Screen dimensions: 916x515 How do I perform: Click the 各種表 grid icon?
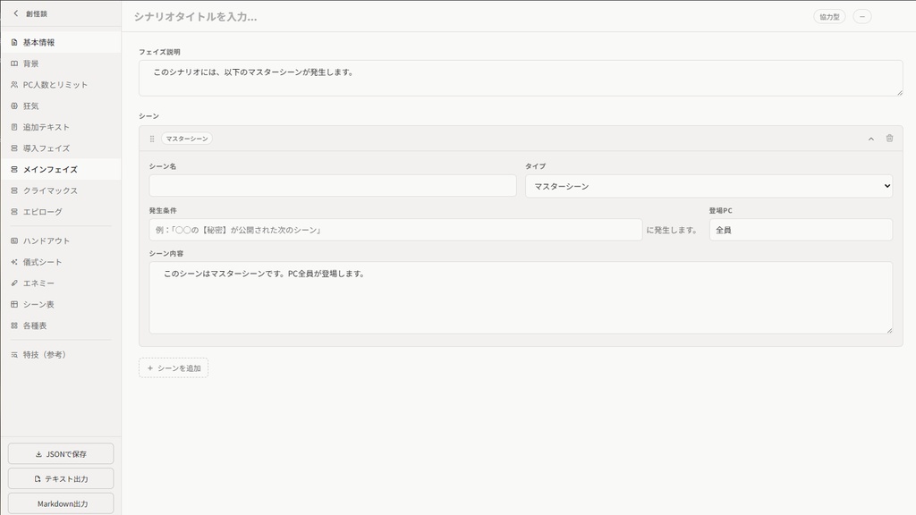click(x=14, y=325)
